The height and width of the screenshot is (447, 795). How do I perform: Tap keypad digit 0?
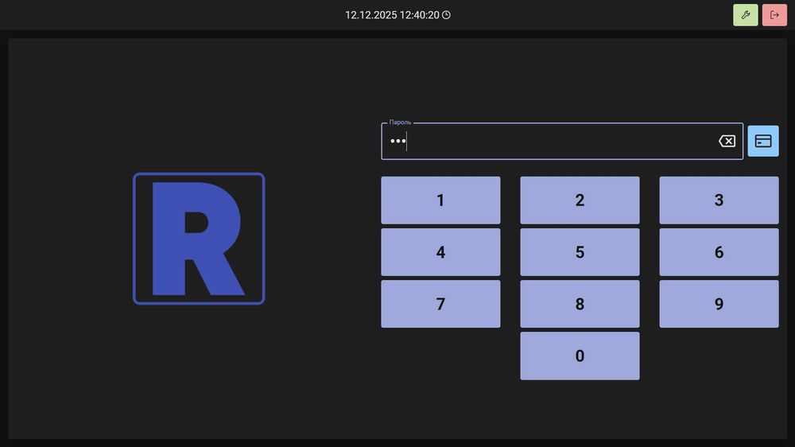580,356
